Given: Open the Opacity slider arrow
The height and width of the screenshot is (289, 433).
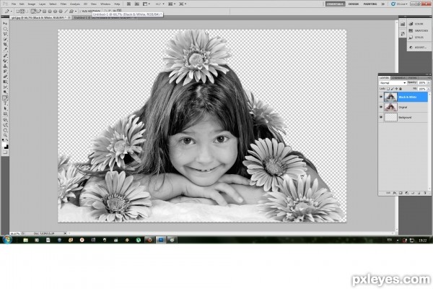Looking at the screenshot, I should click(x=429, y=82).
